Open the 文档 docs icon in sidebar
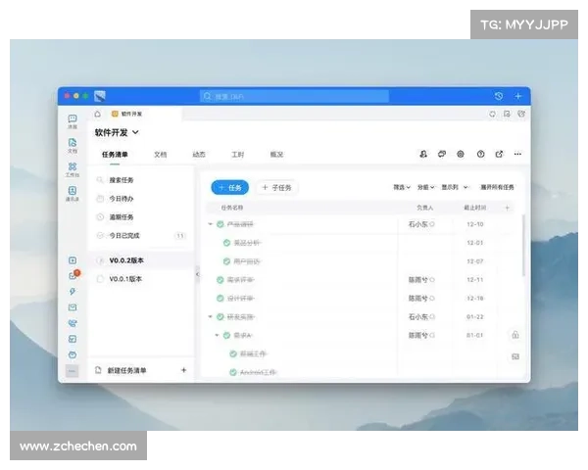Screen dimensions: 588x470 point(73,144)
